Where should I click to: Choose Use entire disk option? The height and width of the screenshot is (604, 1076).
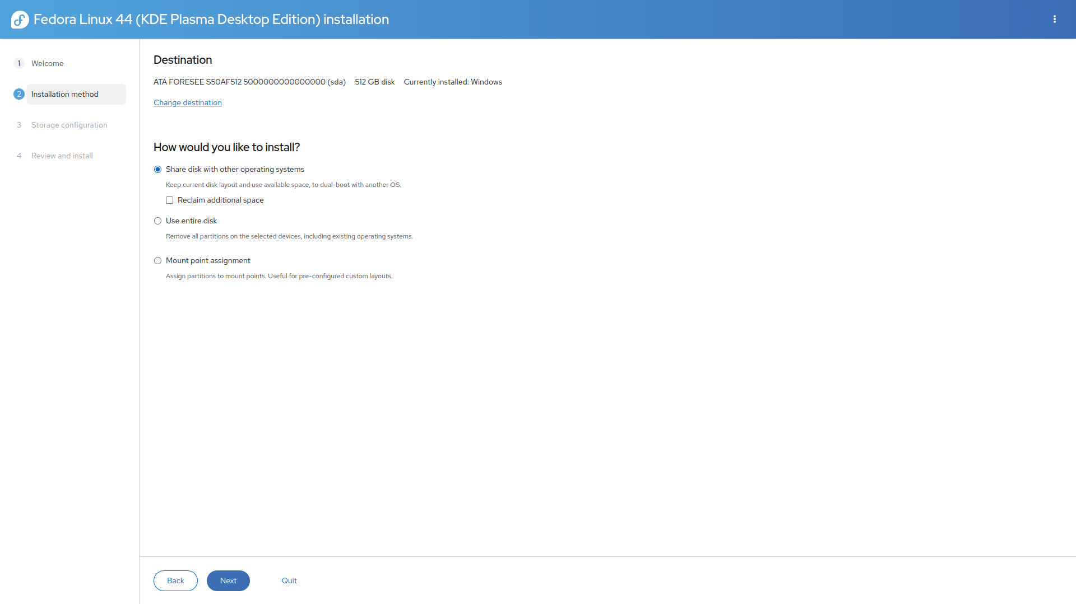click(x=157, y=221)
